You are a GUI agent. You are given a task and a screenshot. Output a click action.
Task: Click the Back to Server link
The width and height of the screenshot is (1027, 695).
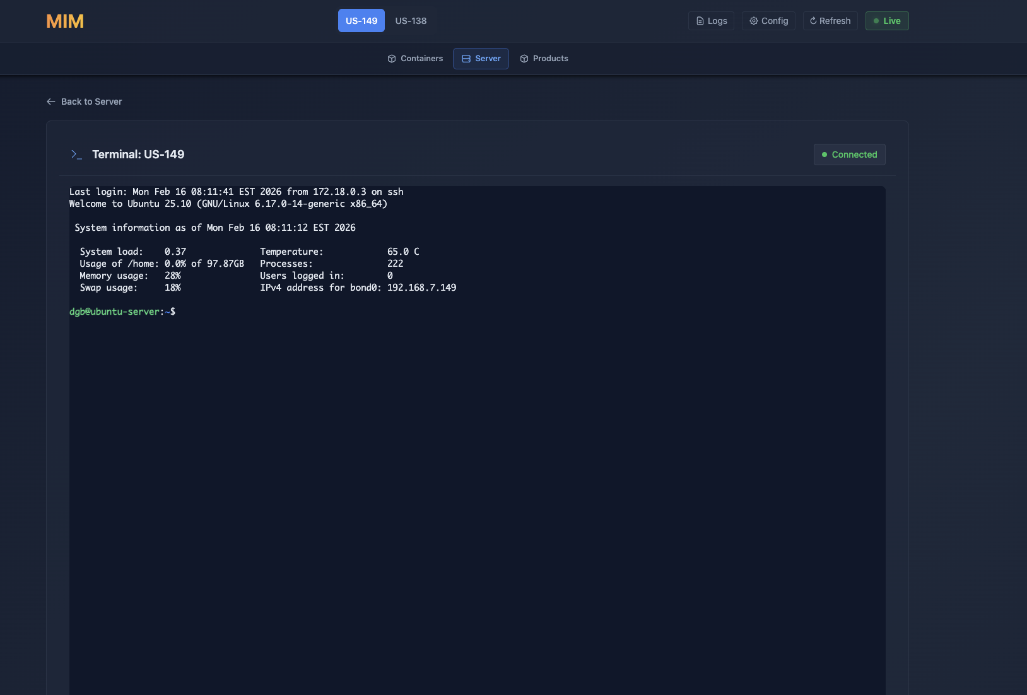point(91,101)
